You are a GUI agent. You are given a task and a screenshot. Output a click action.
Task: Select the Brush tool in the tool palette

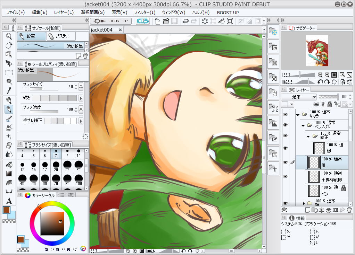(x=9, y=118)
